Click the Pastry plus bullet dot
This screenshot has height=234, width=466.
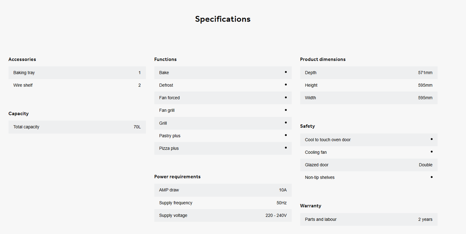coord(286,135)
